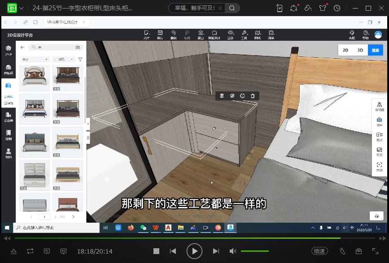Click the Undo icon in top toolbar
Viewport: 389px width, 263px height.
point(174,34)
